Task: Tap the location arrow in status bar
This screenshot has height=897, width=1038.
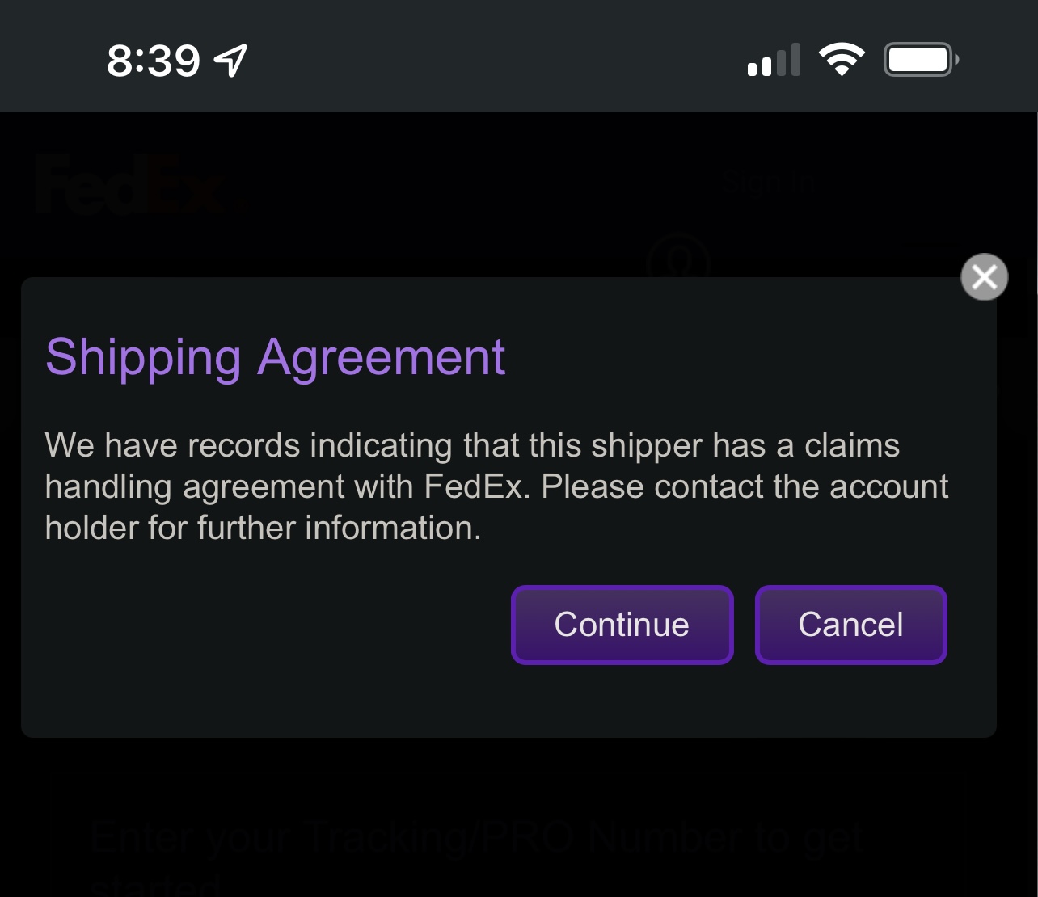Action: click(231, 60)
